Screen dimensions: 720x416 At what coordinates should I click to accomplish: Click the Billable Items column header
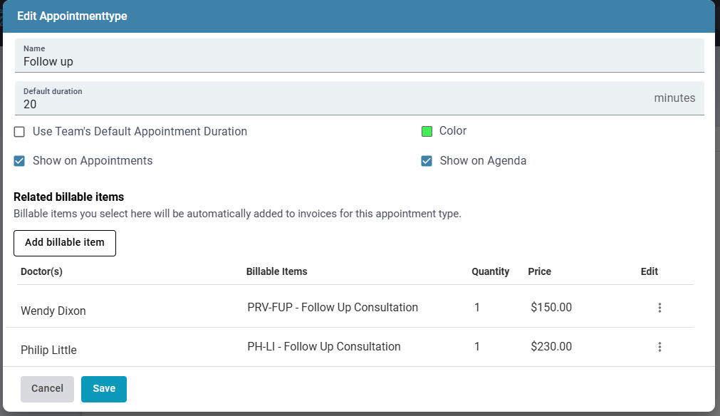coord(277,271)
